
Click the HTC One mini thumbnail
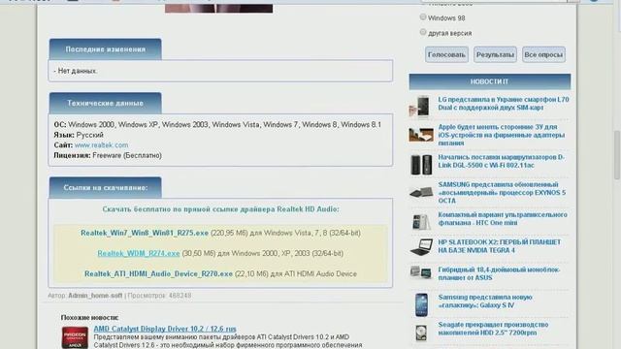pyautogui.click(x=421, y=222)
